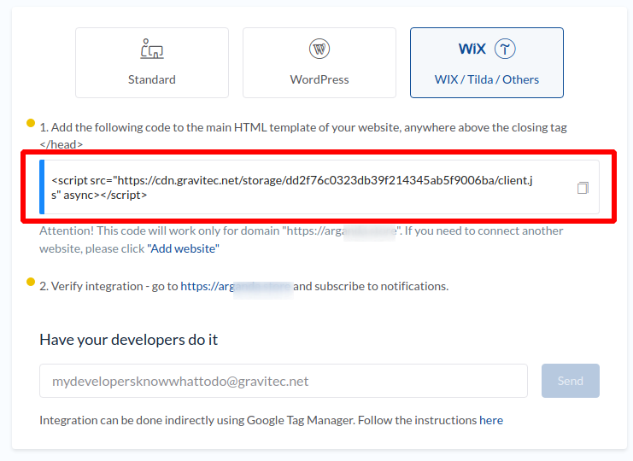
Task: Click the WordPress logo icon
Action: click(x=319, y=49)
